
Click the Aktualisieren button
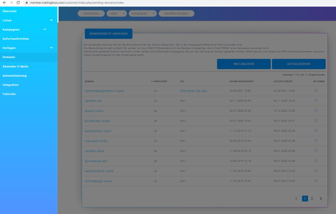(x=298, y=64)
